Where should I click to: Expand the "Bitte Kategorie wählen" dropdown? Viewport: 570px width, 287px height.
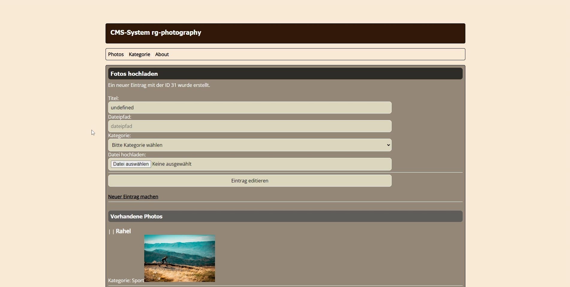(249, 145)
